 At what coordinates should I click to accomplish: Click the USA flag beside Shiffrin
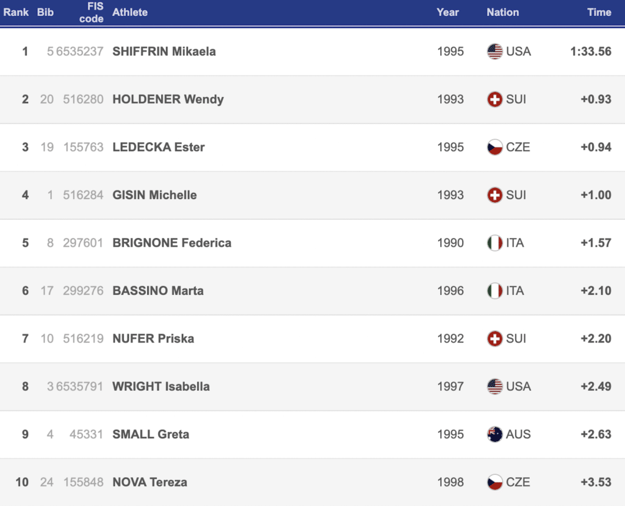pos(494,51)
